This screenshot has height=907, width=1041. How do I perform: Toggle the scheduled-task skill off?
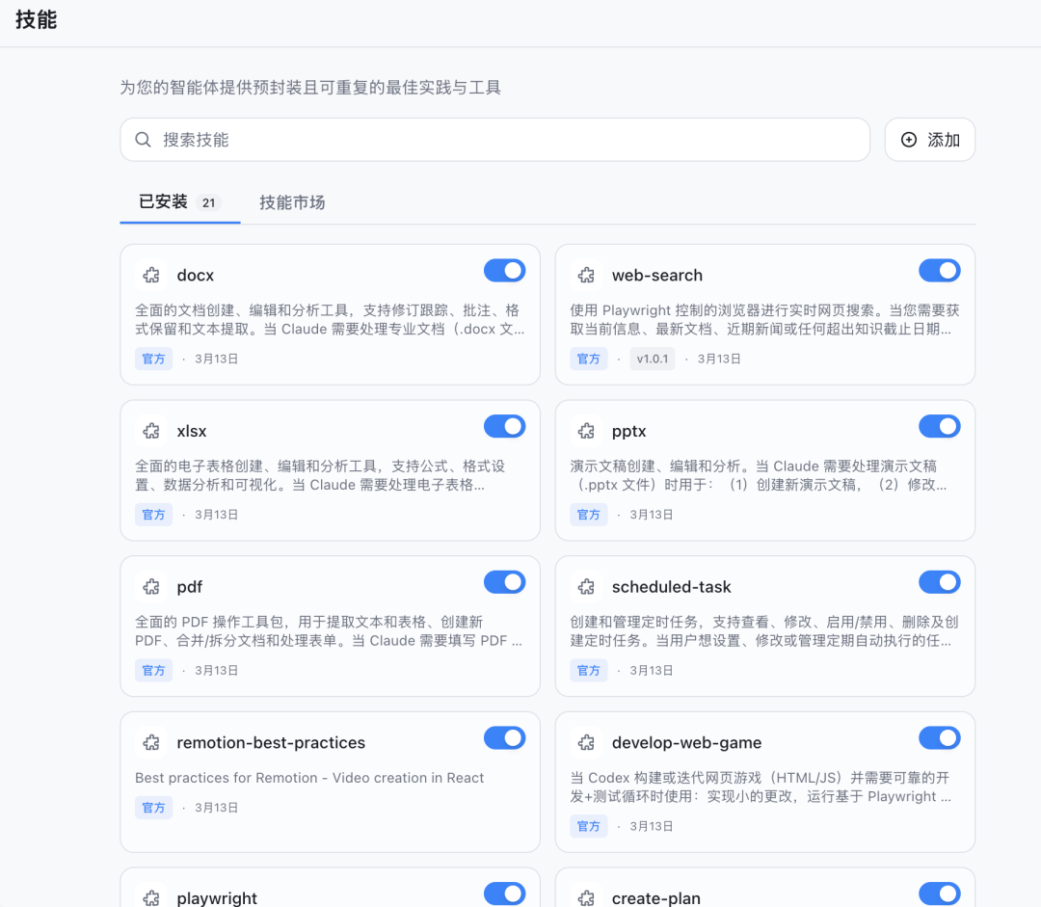click(x=940, y=582)
